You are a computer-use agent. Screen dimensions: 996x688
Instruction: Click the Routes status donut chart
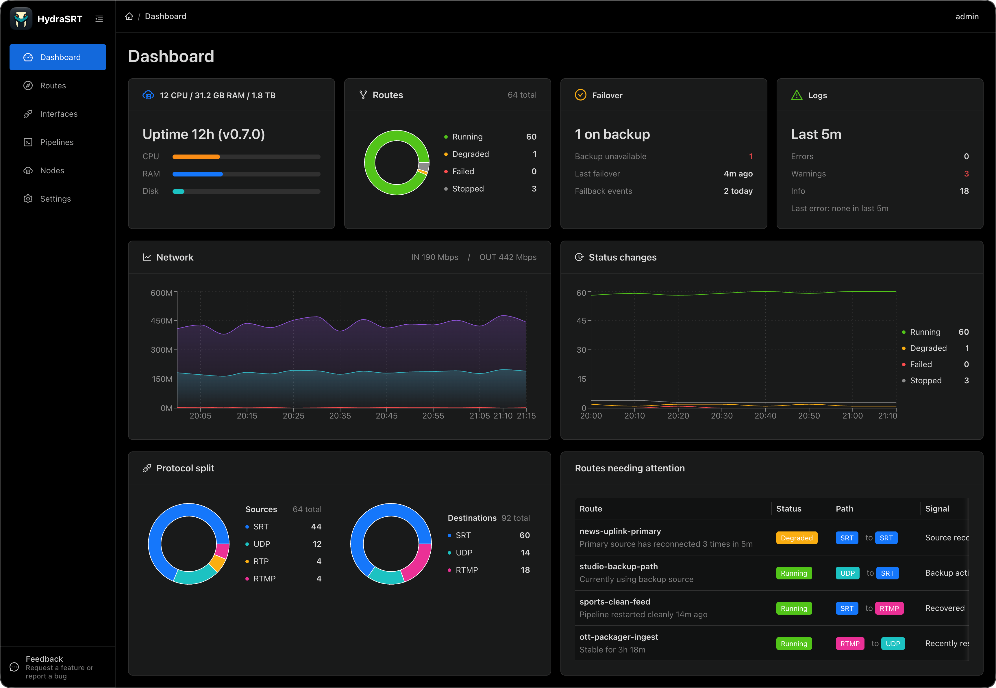(397, 163)
